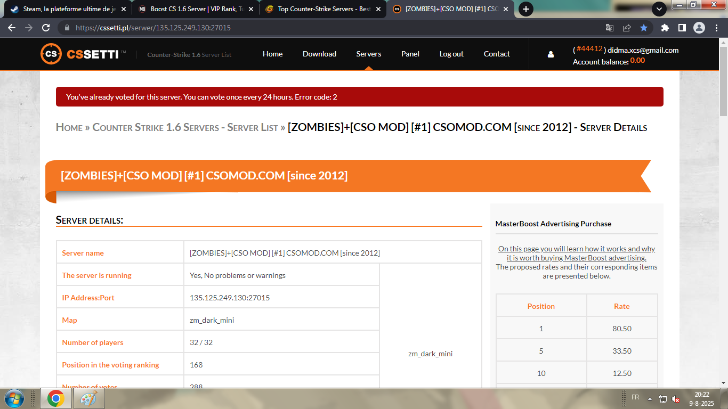Open the Servers menu item
728x409 pixels.
(x=368, y=54)
